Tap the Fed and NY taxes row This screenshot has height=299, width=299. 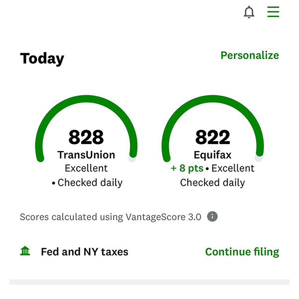point(149,252)
